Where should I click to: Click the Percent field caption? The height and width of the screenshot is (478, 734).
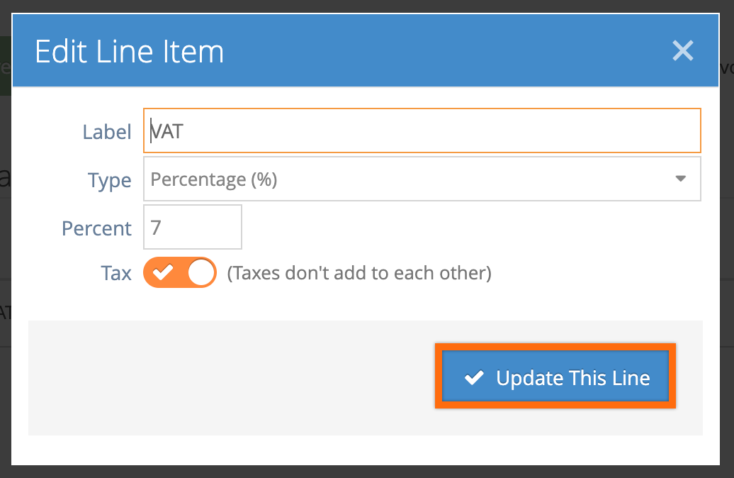click(x=96, y=228)
